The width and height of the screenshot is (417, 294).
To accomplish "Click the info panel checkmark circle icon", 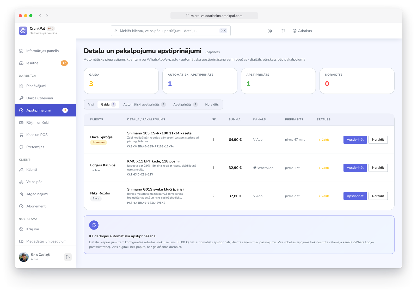I will click(94, 225).
